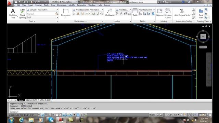
Task: Open the Express menu
Action: pos(107,5)
